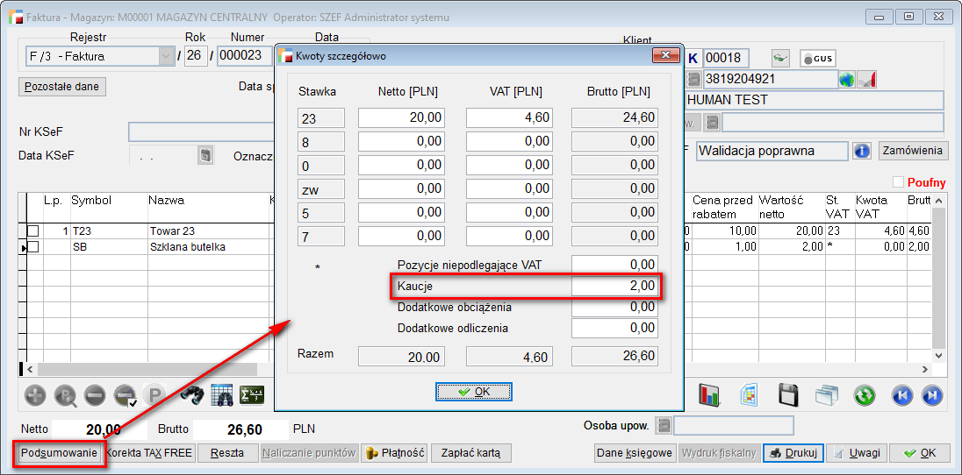
Task: Open table search grid-with-binoculars icon
Action: (221, 396)
